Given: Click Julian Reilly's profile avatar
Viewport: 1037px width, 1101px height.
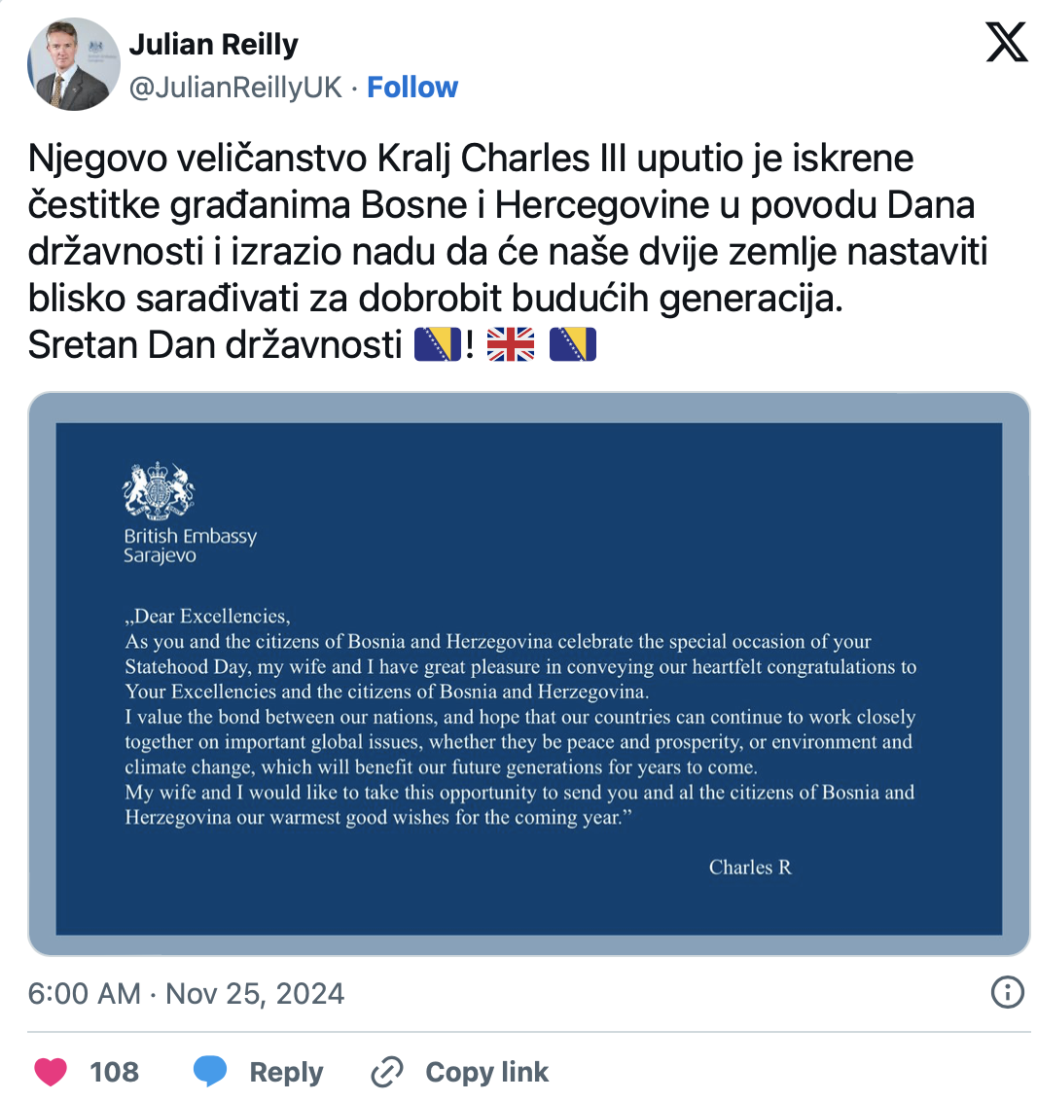Looking at the screenshot, I should (74, 64).
